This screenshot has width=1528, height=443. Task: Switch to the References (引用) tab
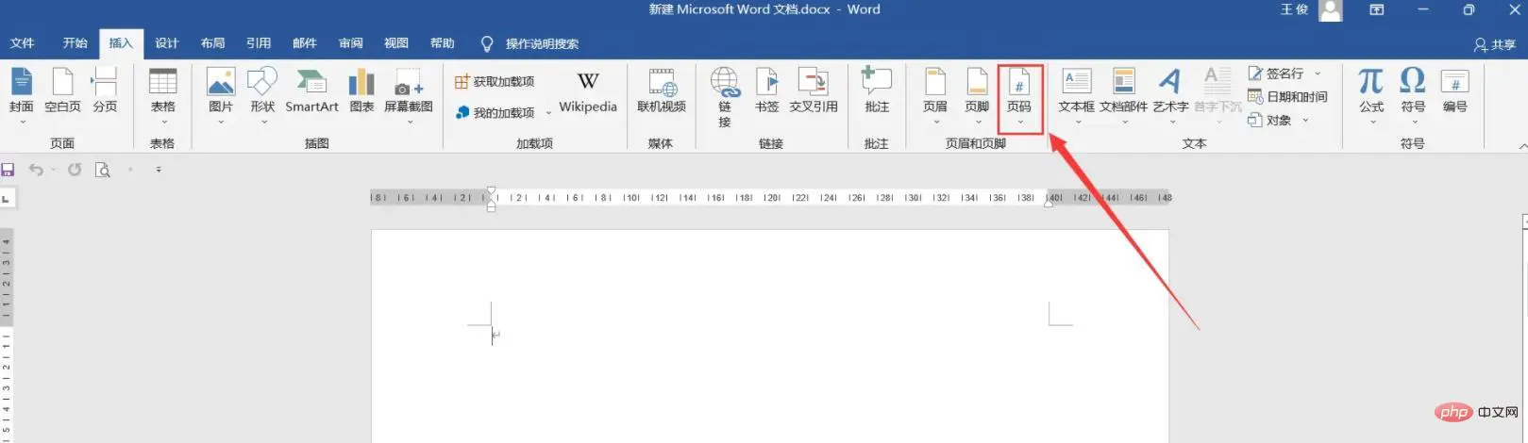[x=259, y=43]
